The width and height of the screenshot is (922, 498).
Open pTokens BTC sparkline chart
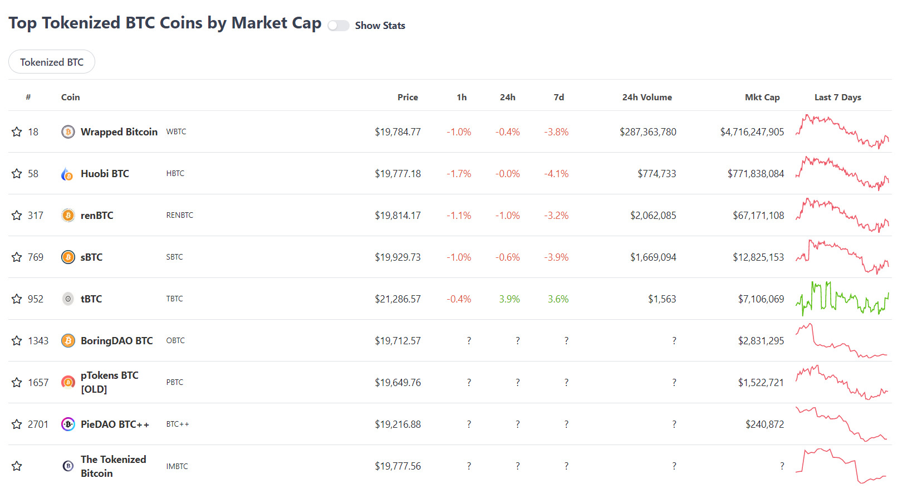pos(842,382)
